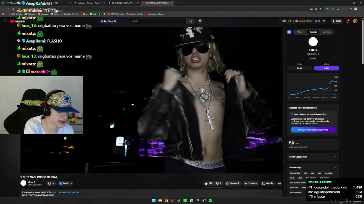Open the WhatsApp bookmark
Screen dimensions: 364x204
click(30, 14)
